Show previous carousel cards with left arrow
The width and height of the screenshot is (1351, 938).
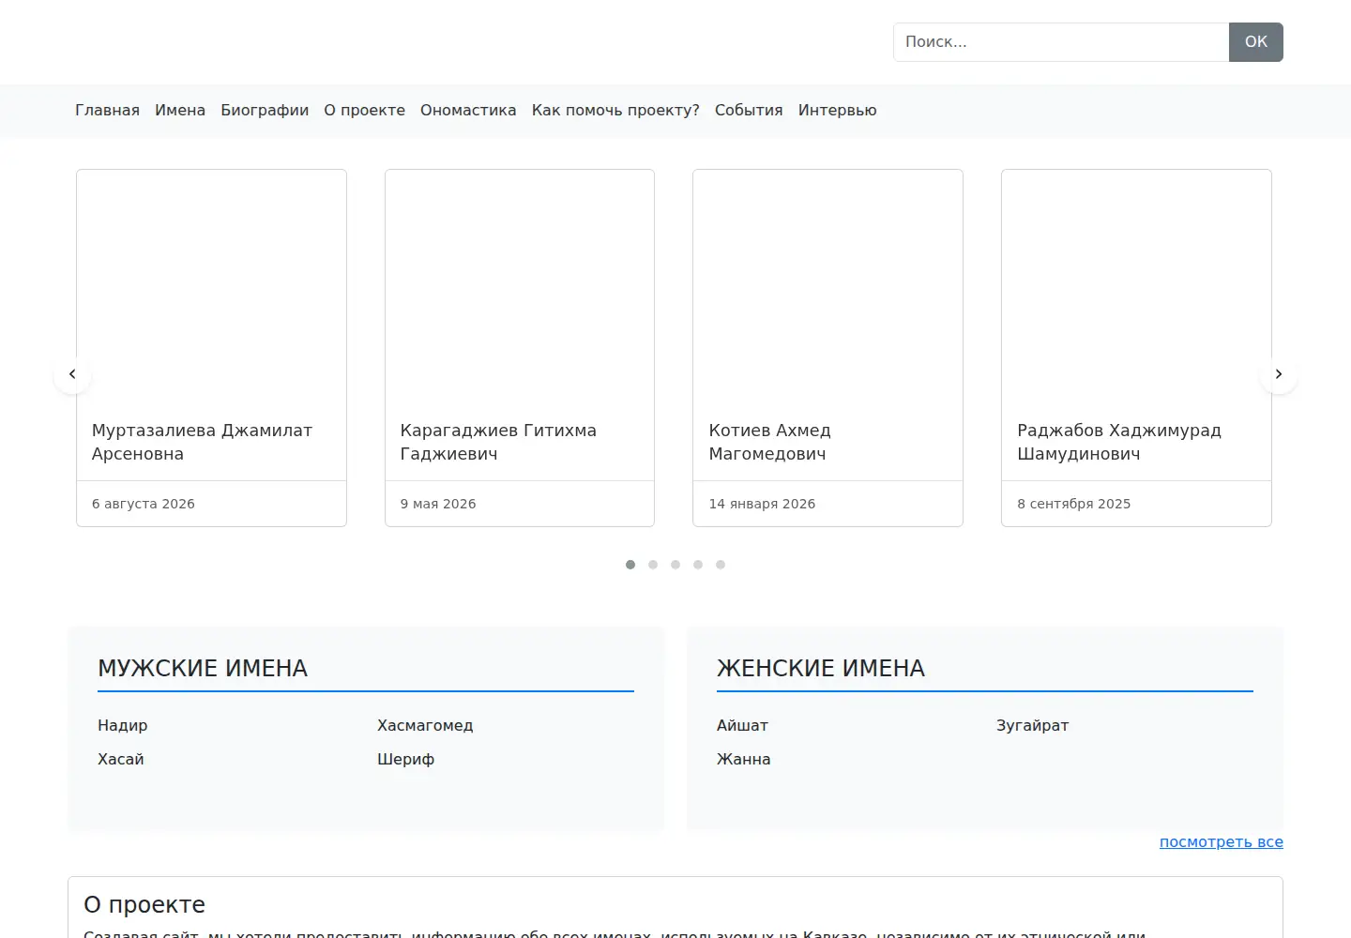pyautogui.click(x=72, y=374)
